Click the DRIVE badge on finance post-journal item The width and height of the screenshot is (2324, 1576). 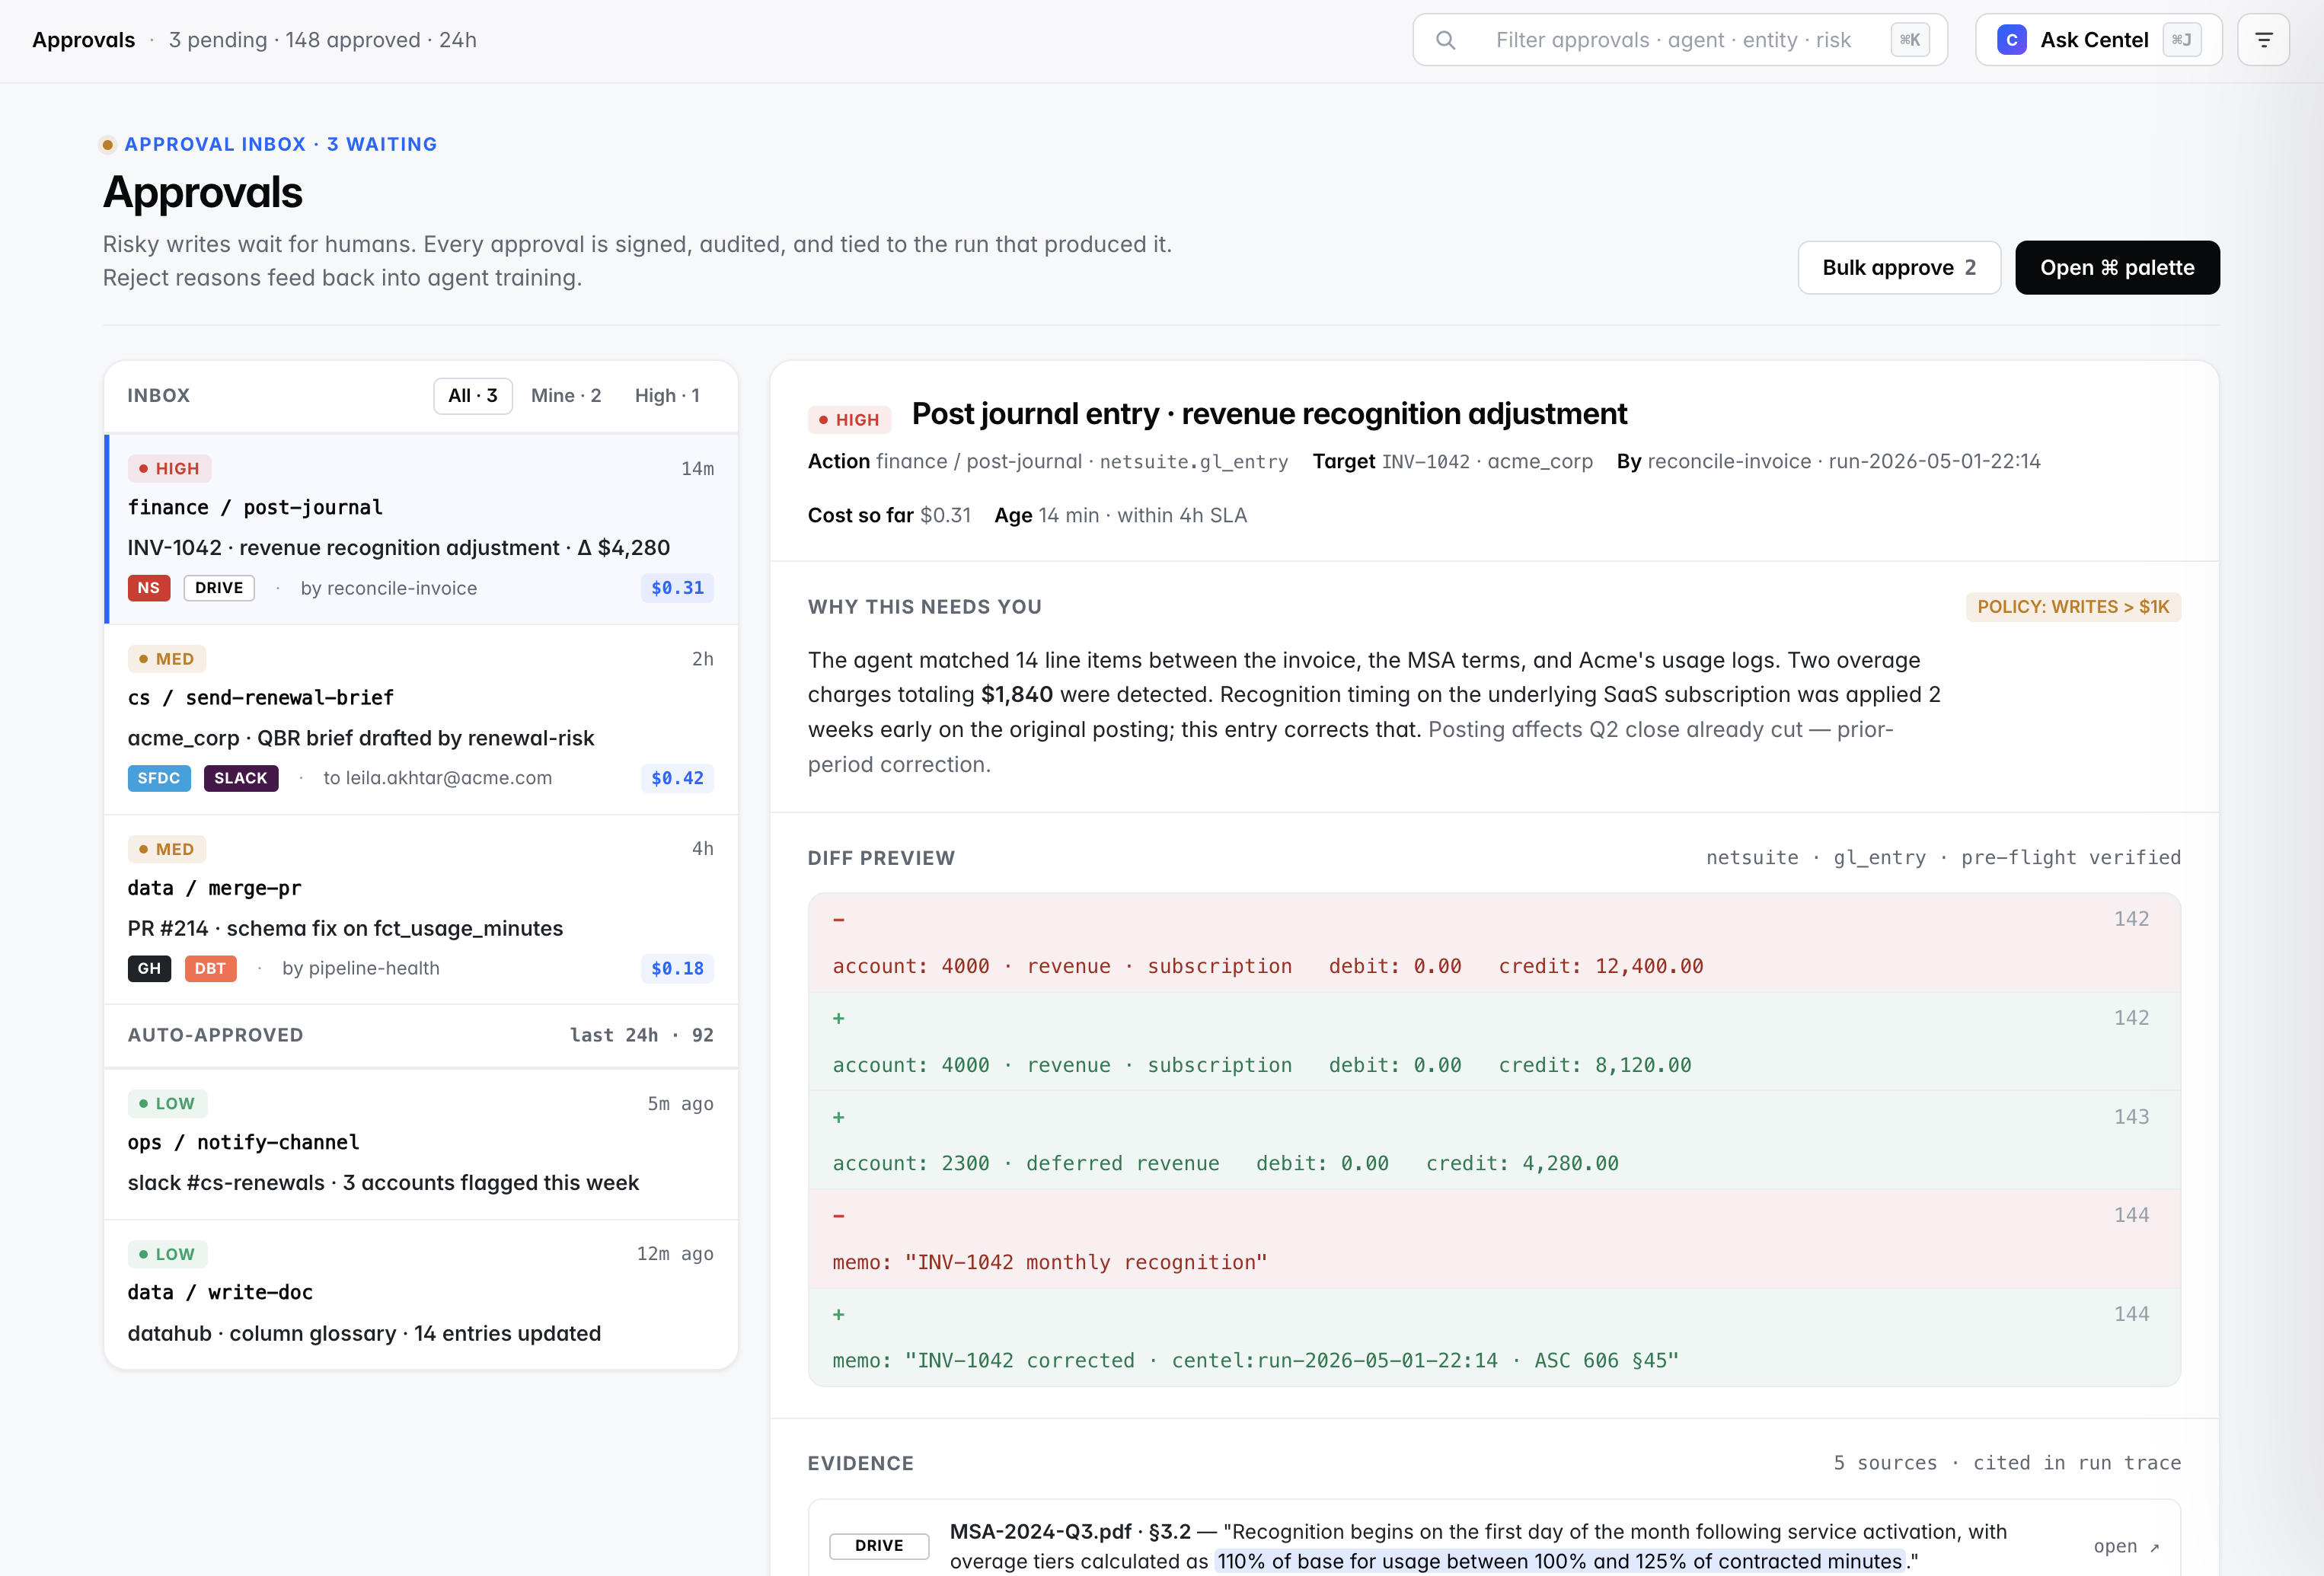click(219, 588)
